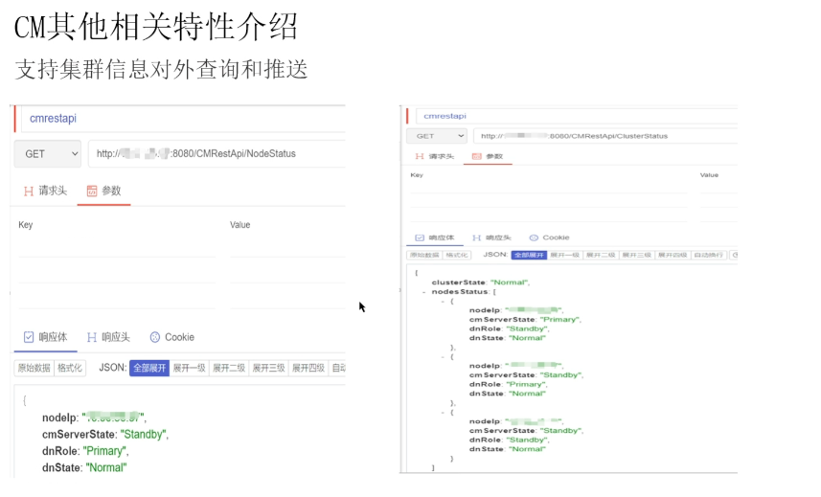Select 参数 tab label in NodeStatus panel

[x=111, y=191]
